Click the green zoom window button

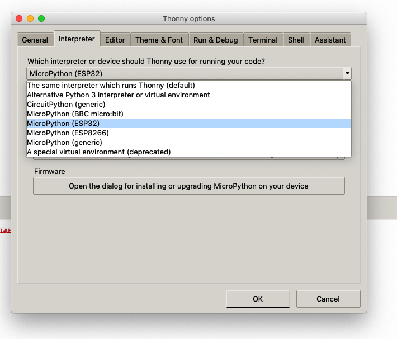click(41, 18)
